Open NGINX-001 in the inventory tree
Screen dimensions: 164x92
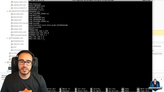pyautogui.click(x=17, y=20)
